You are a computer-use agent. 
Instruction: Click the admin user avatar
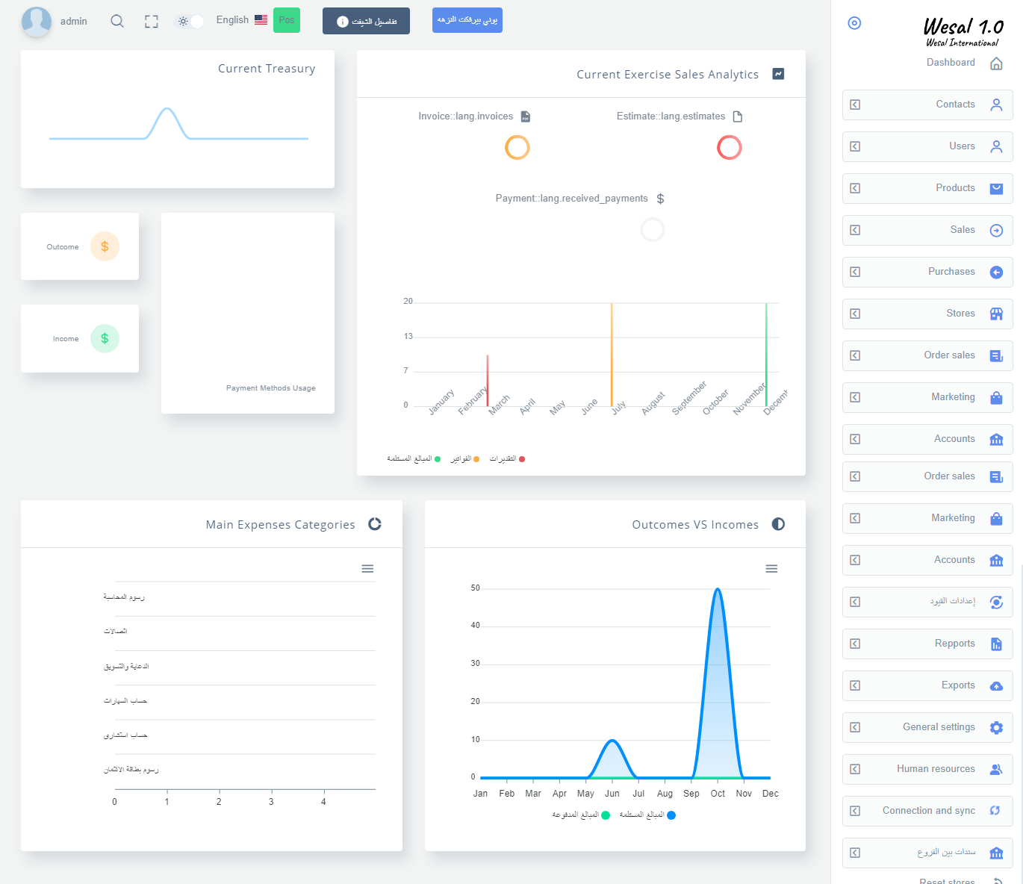pos(37,22)
